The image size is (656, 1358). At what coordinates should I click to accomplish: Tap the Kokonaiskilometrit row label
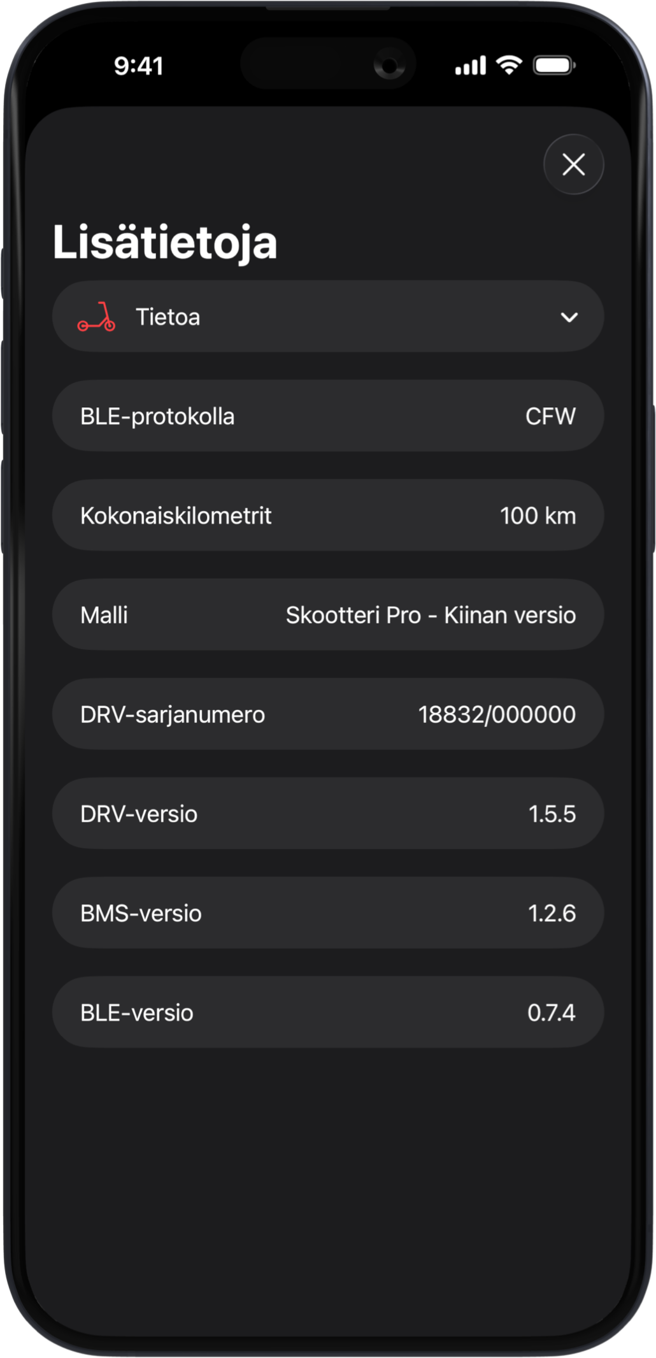(176, 516)
